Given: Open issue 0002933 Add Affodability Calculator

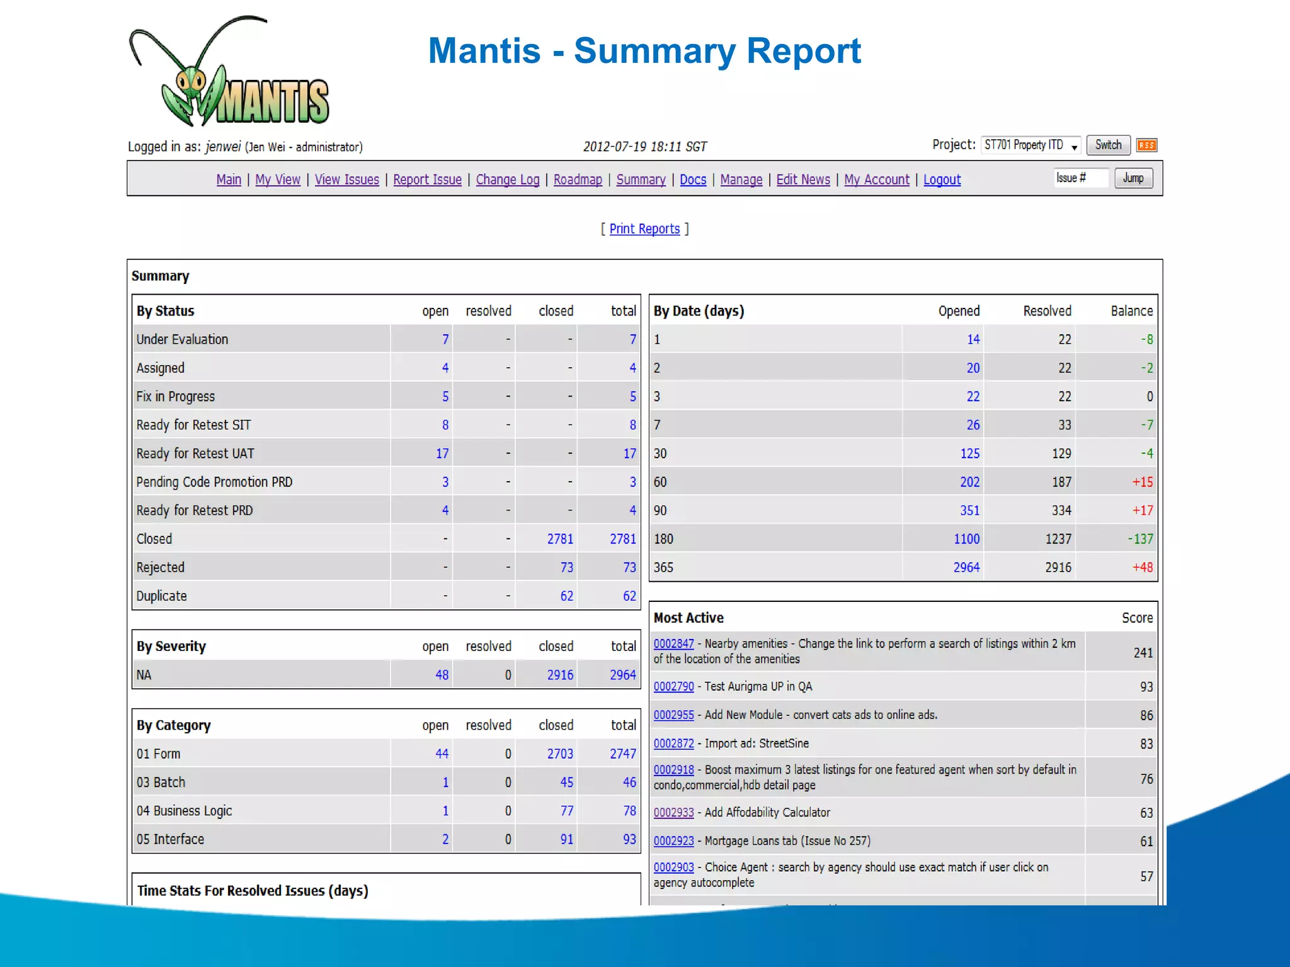Looking at the screenshot, I should pos(673,812).
